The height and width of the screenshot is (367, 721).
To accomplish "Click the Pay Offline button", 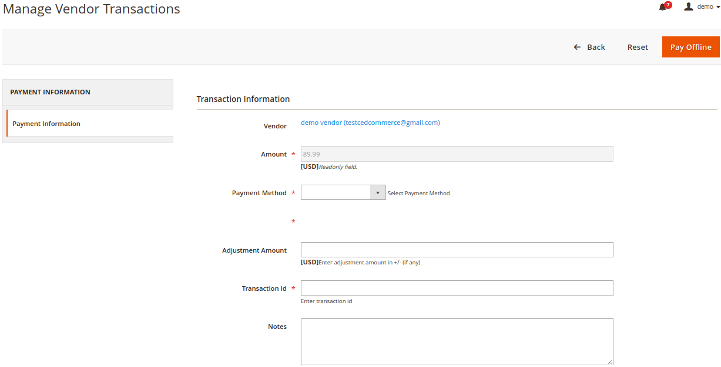I will click(690, 47).
